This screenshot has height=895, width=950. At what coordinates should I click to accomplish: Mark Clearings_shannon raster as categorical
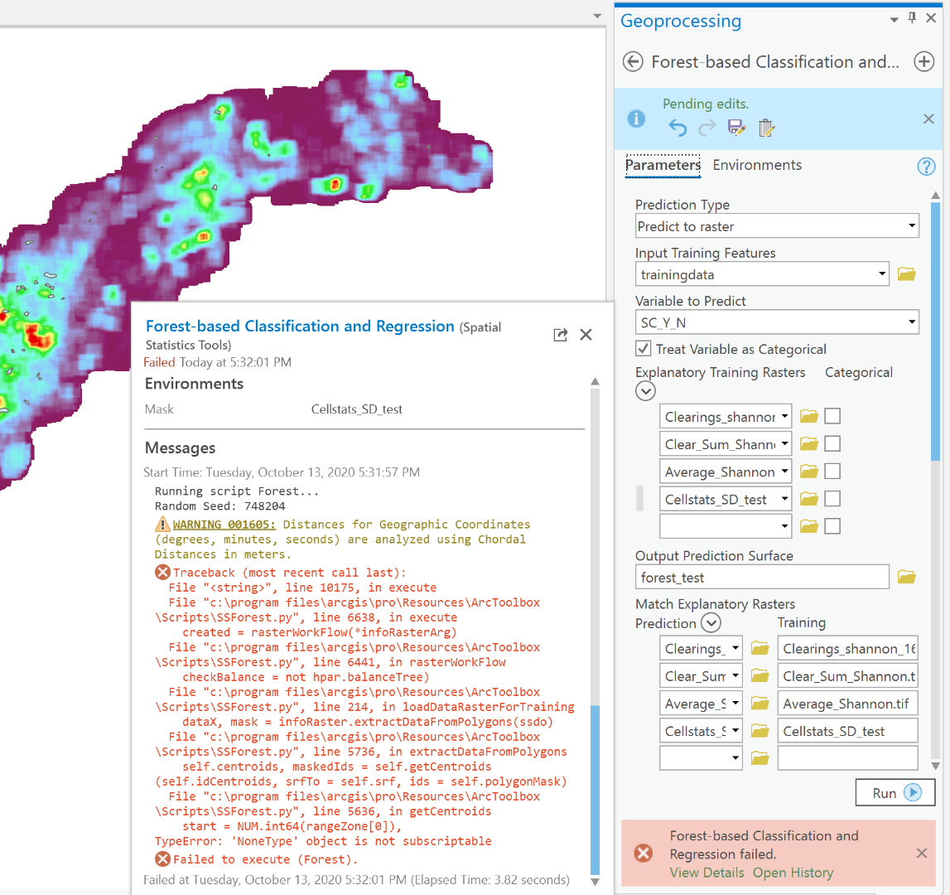(x=832, y=416)
